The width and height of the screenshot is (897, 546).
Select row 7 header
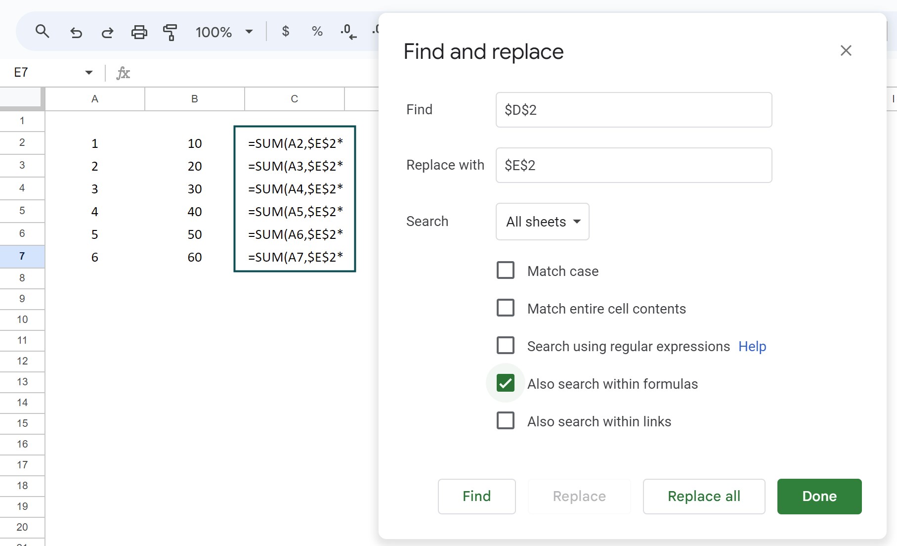(x=22, y=256)
